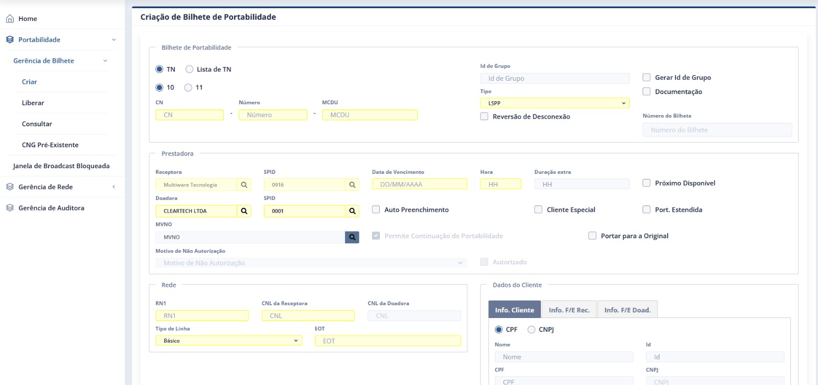Search Doadora with magnifier icon
Viewport: 818px width, 385px height.
point(244,211)
